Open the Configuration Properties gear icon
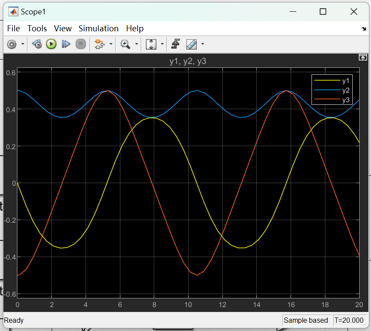Viewport: 371px width, 331px height. pos(12,44)
